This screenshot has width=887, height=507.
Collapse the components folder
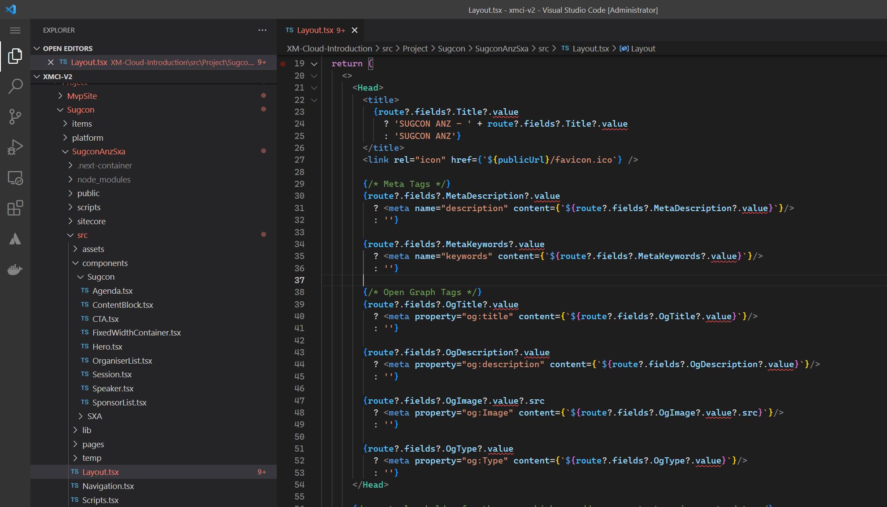click(76, 263)
